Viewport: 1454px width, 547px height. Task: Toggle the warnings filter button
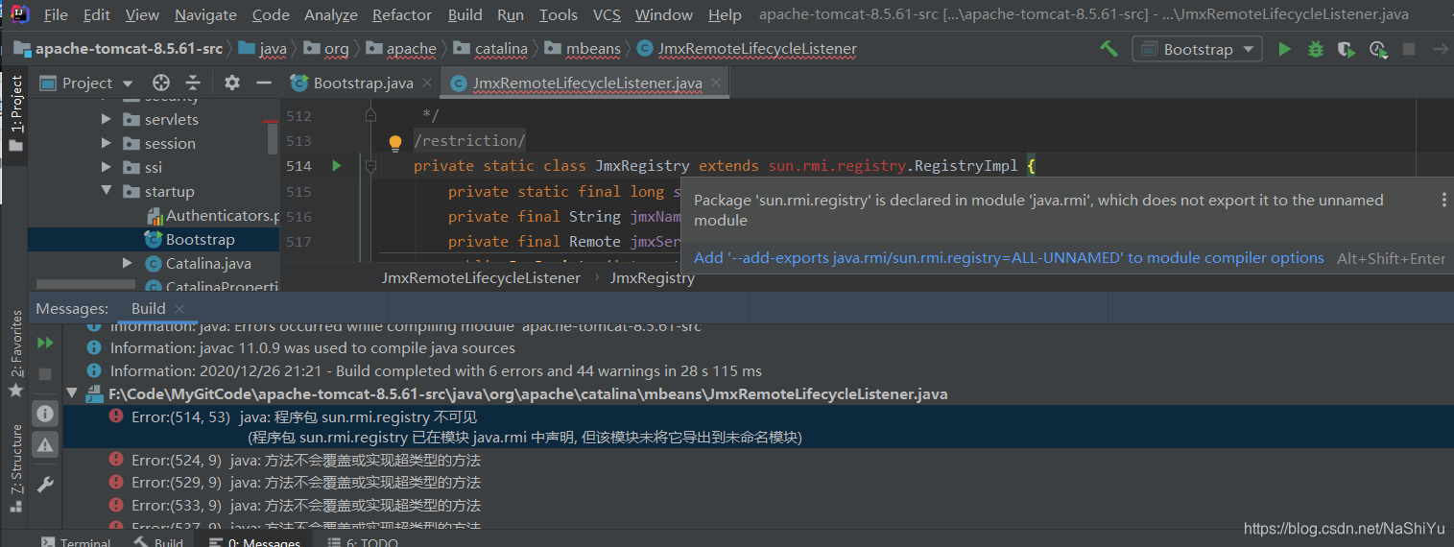45,444
